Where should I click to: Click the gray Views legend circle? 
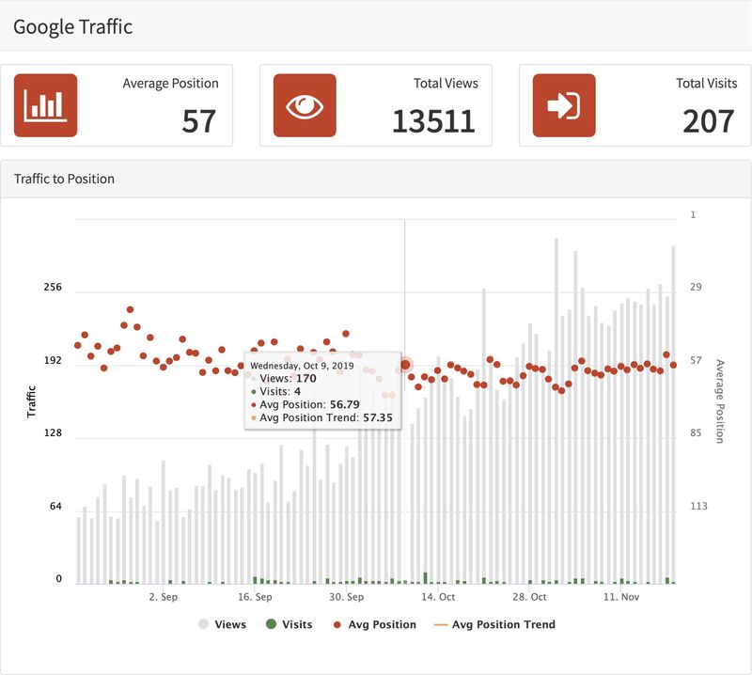pos(203,624)
